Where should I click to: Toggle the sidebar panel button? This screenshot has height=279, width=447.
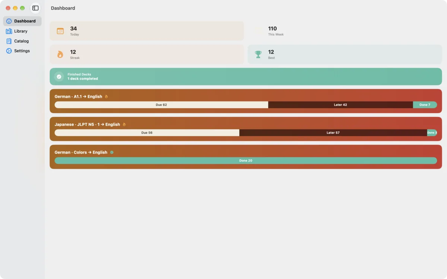[x=35, y=8]
